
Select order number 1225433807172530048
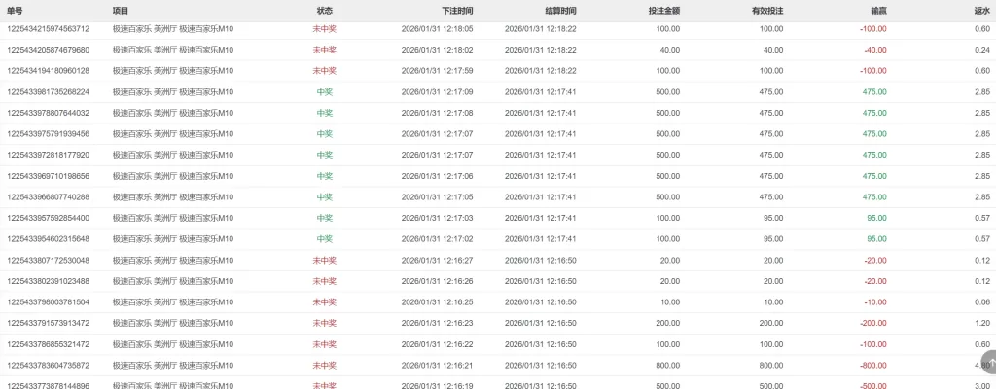tap(49, 260)
